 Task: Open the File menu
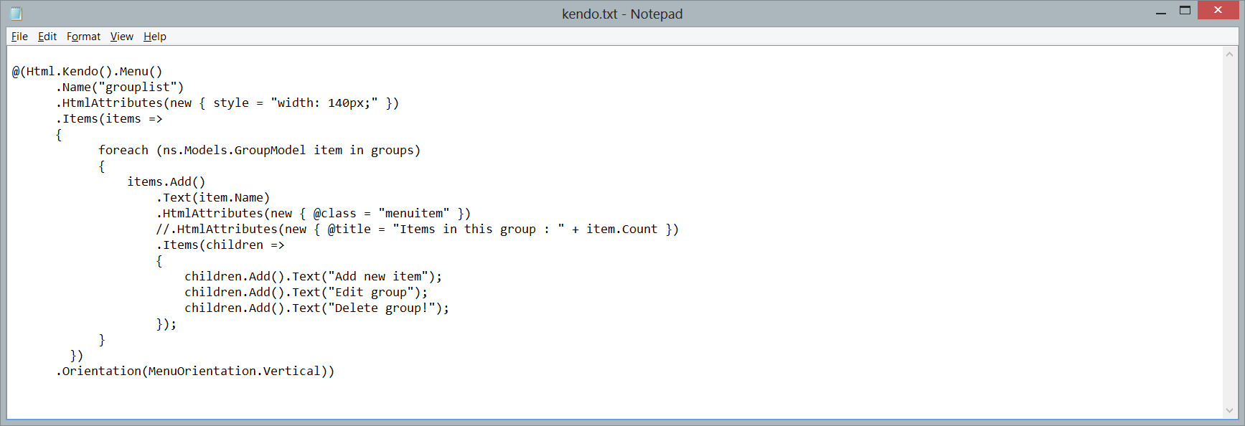coord(19,37)
